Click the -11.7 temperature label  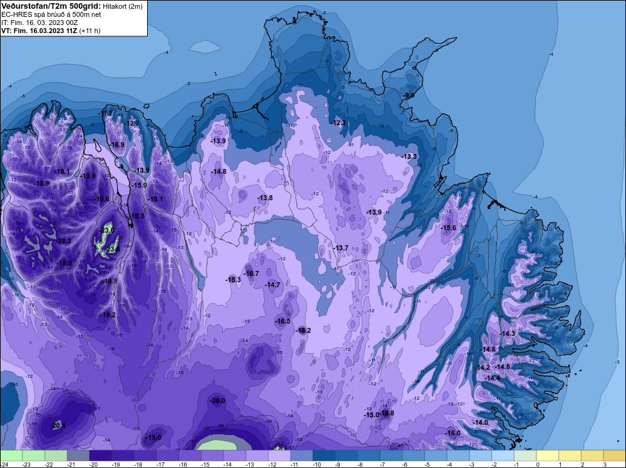coord(105,113)
